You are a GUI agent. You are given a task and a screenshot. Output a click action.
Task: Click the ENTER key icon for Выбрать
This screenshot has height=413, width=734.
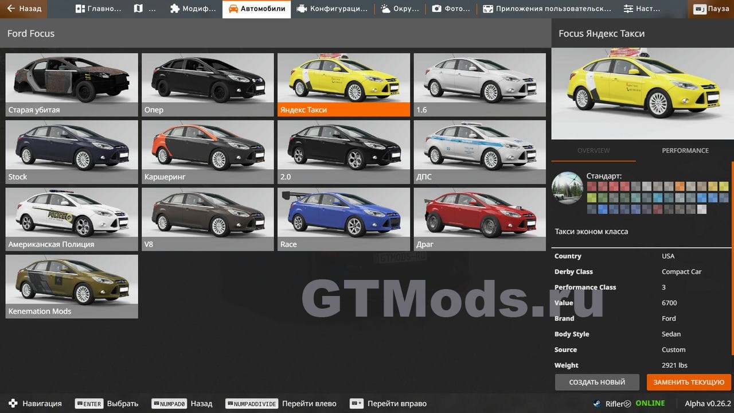pyautogui.click(x=89, y=403)
